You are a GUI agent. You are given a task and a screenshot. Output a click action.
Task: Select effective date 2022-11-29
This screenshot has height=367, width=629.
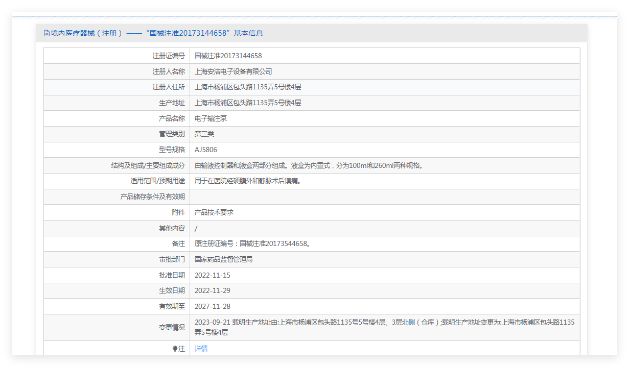[x=213, y=290]
